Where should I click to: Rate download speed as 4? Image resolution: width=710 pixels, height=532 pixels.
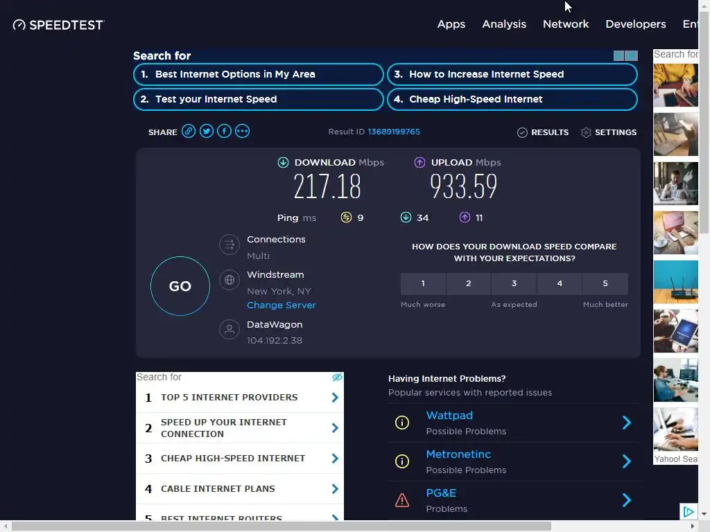[560, 283]
